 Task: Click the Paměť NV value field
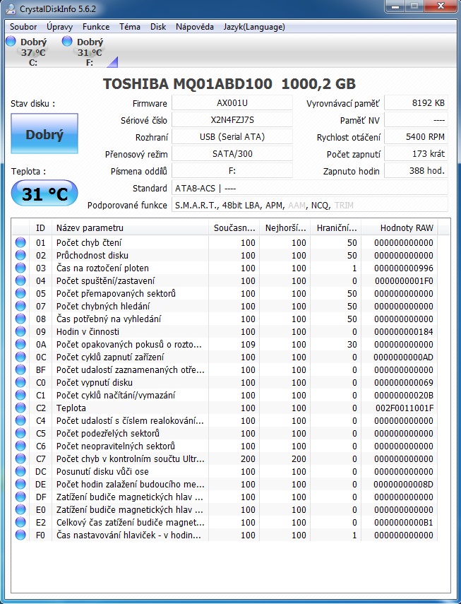(417, 120)
